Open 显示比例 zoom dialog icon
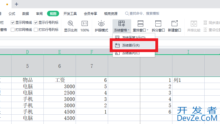 (71, 23)
